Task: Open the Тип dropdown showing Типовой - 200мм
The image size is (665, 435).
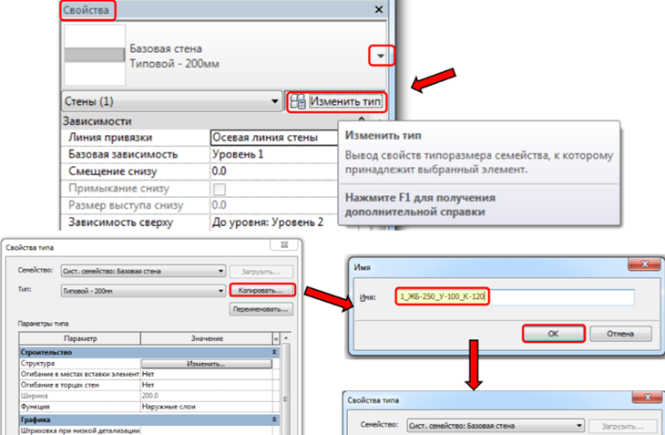Action: [x=143, y=291]
